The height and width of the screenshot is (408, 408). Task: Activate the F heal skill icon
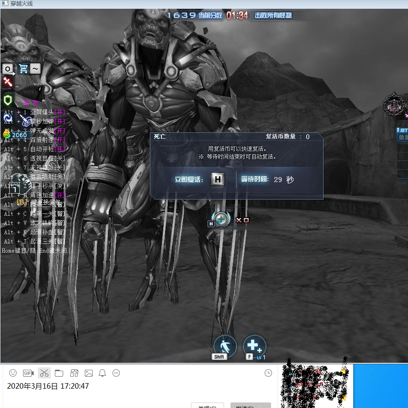click(x=254, y=347)
